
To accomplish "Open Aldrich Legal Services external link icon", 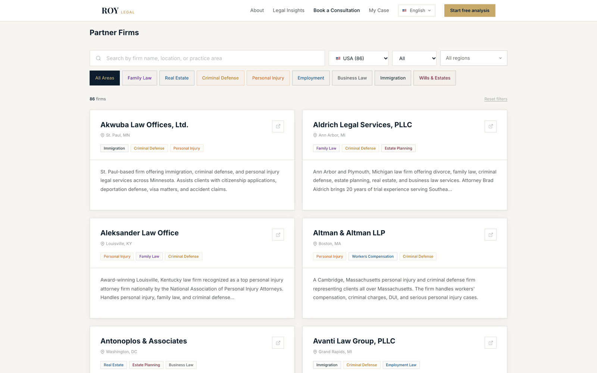I will (x=491, y=126).
